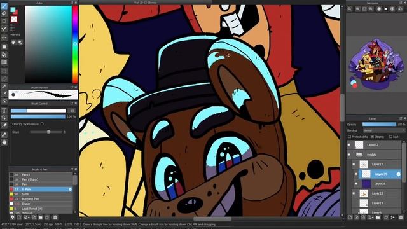The image size is (407, 229).
Task: Select the Magic Wand tool
Action: point(4,86)
